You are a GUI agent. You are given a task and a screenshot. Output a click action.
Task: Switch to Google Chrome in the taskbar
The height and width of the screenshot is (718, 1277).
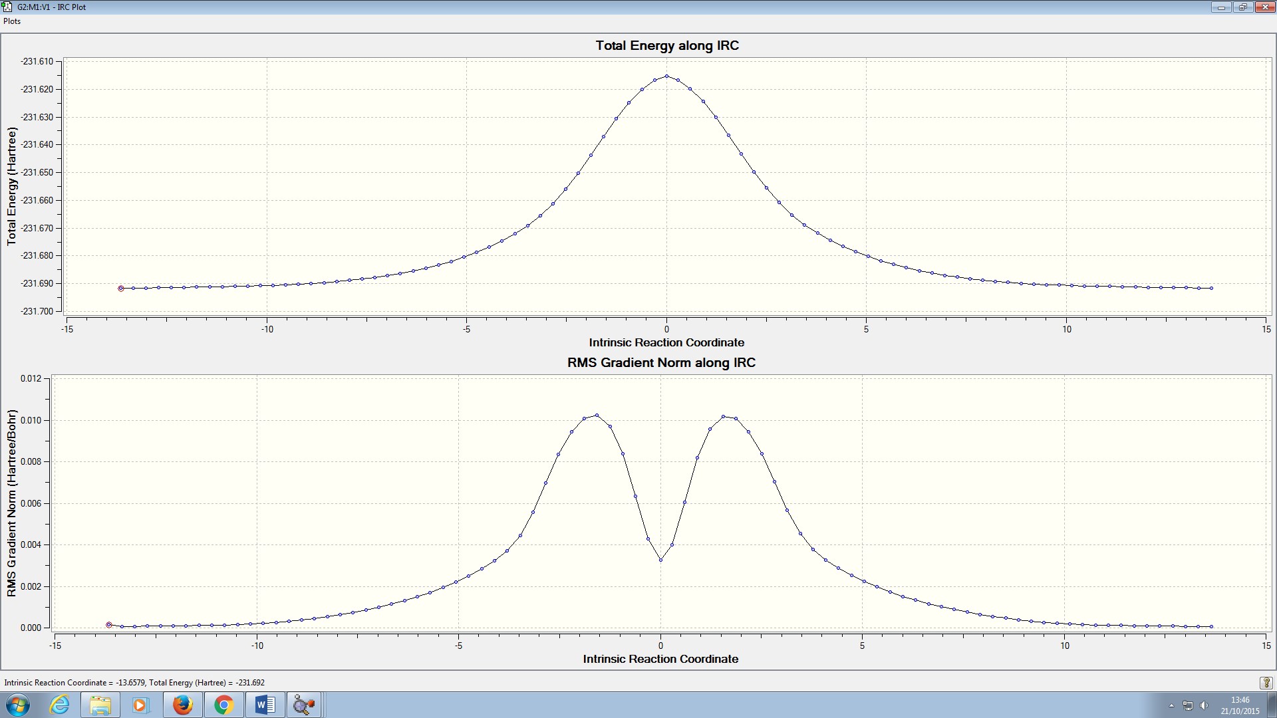tap(223, 705)
